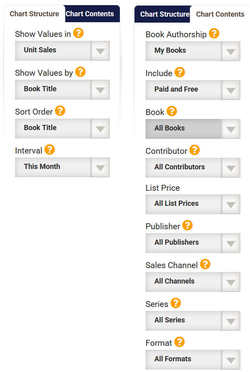Open the Paid and Free dropdown
This screenshot has height=372, width=250.
[193, 90]
